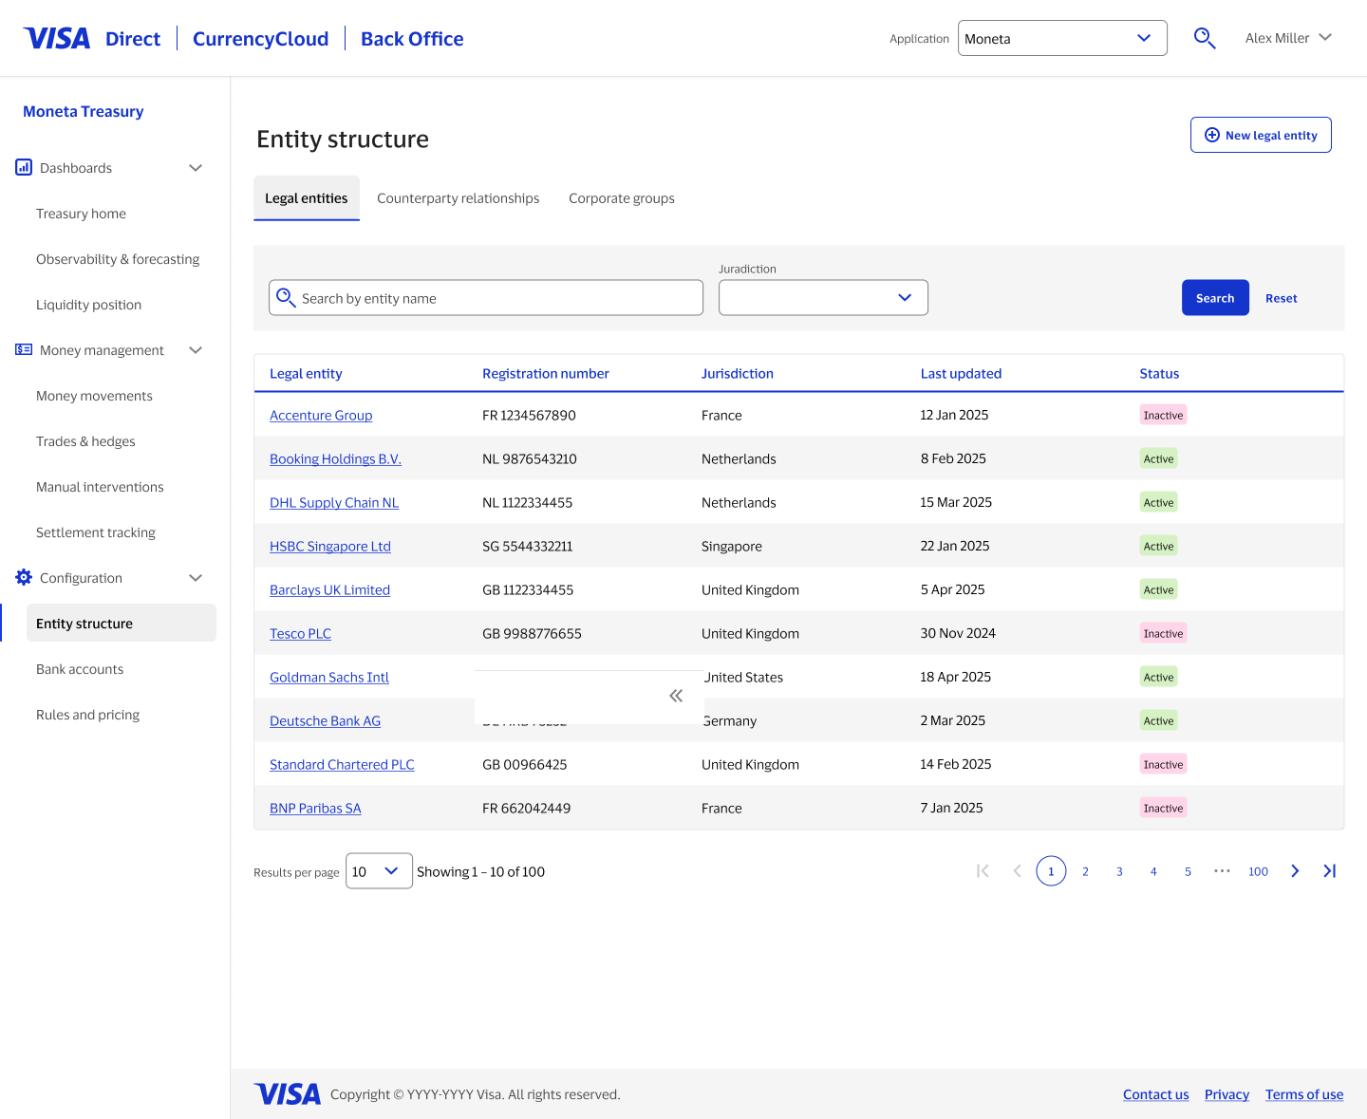Viewport: 1367px width, 1119px height.
Task: Open BNP Paribas SA link
Action: point(315,808)
